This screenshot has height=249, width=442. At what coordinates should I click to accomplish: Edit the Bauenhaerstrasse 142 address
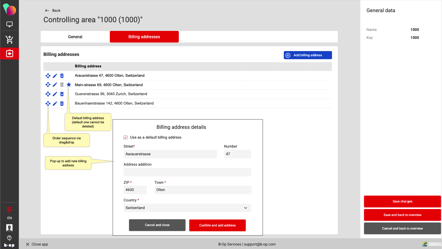55,103
